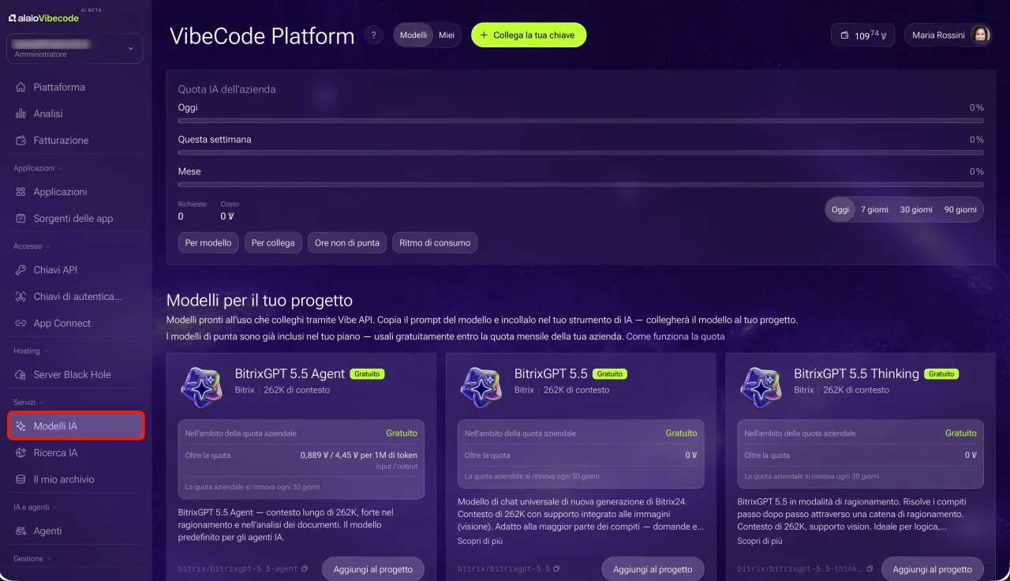Open Chiavi di autentica… via its icon

click(21, 297)
